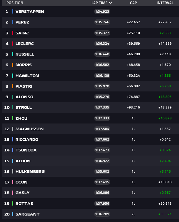
Task: Click Zhou's 1:37.333 lap time badge
Action: 102,118
